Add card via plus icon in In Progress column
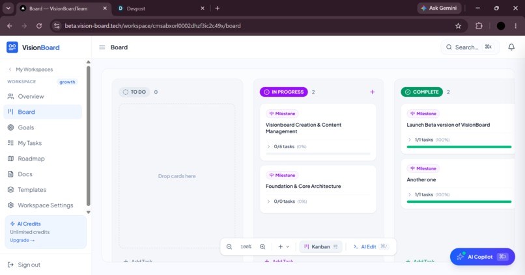 (373, 92)
